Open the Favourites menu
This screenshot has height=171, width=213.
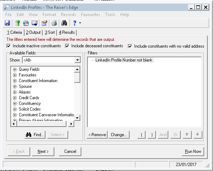91,15
